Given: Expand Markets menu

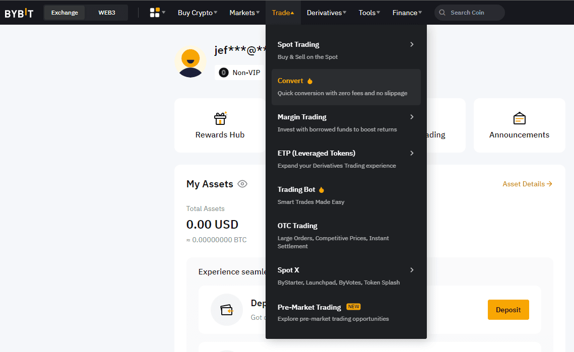Looking at the screenshot, I should tap(244, 13).
